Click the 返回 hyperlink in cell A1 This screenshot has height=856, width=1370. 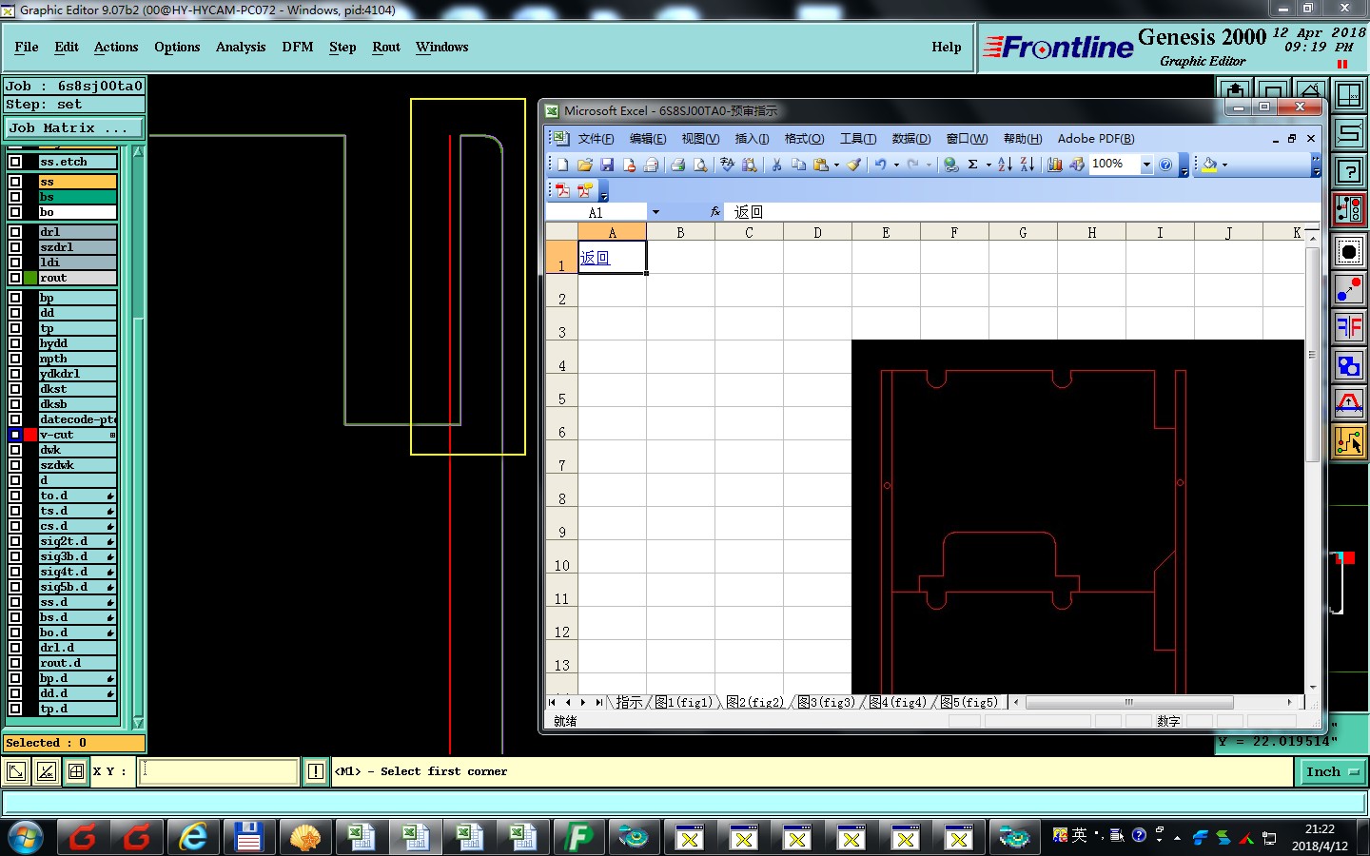[x=595, y=258]
